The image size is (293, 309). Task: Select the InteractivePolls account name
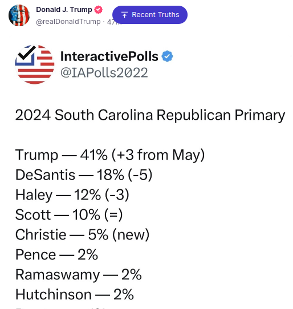pos(109,56)
